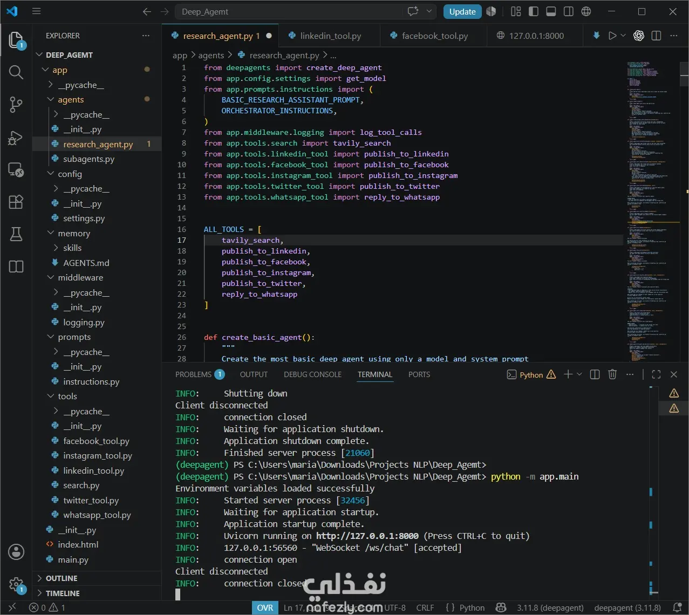Go forward with the right arrow
The height and width of the screenshot is (615, 689).
point(165,11)
